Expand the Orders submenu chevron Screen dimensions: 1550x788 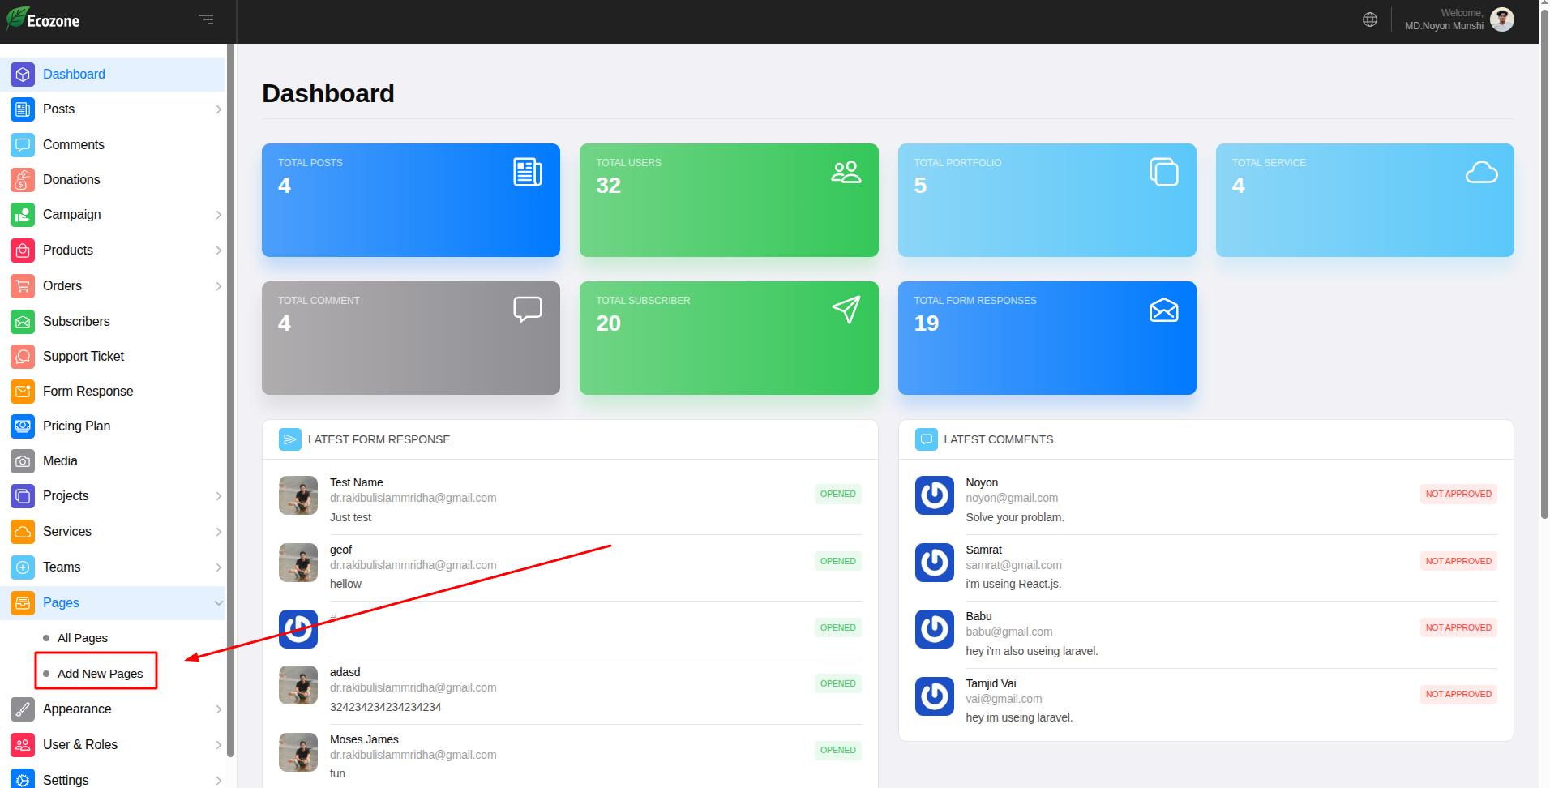218,286
